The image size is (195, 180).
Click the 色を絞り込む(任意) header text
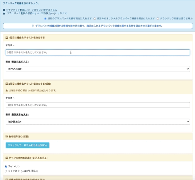(x=18, y=136)
